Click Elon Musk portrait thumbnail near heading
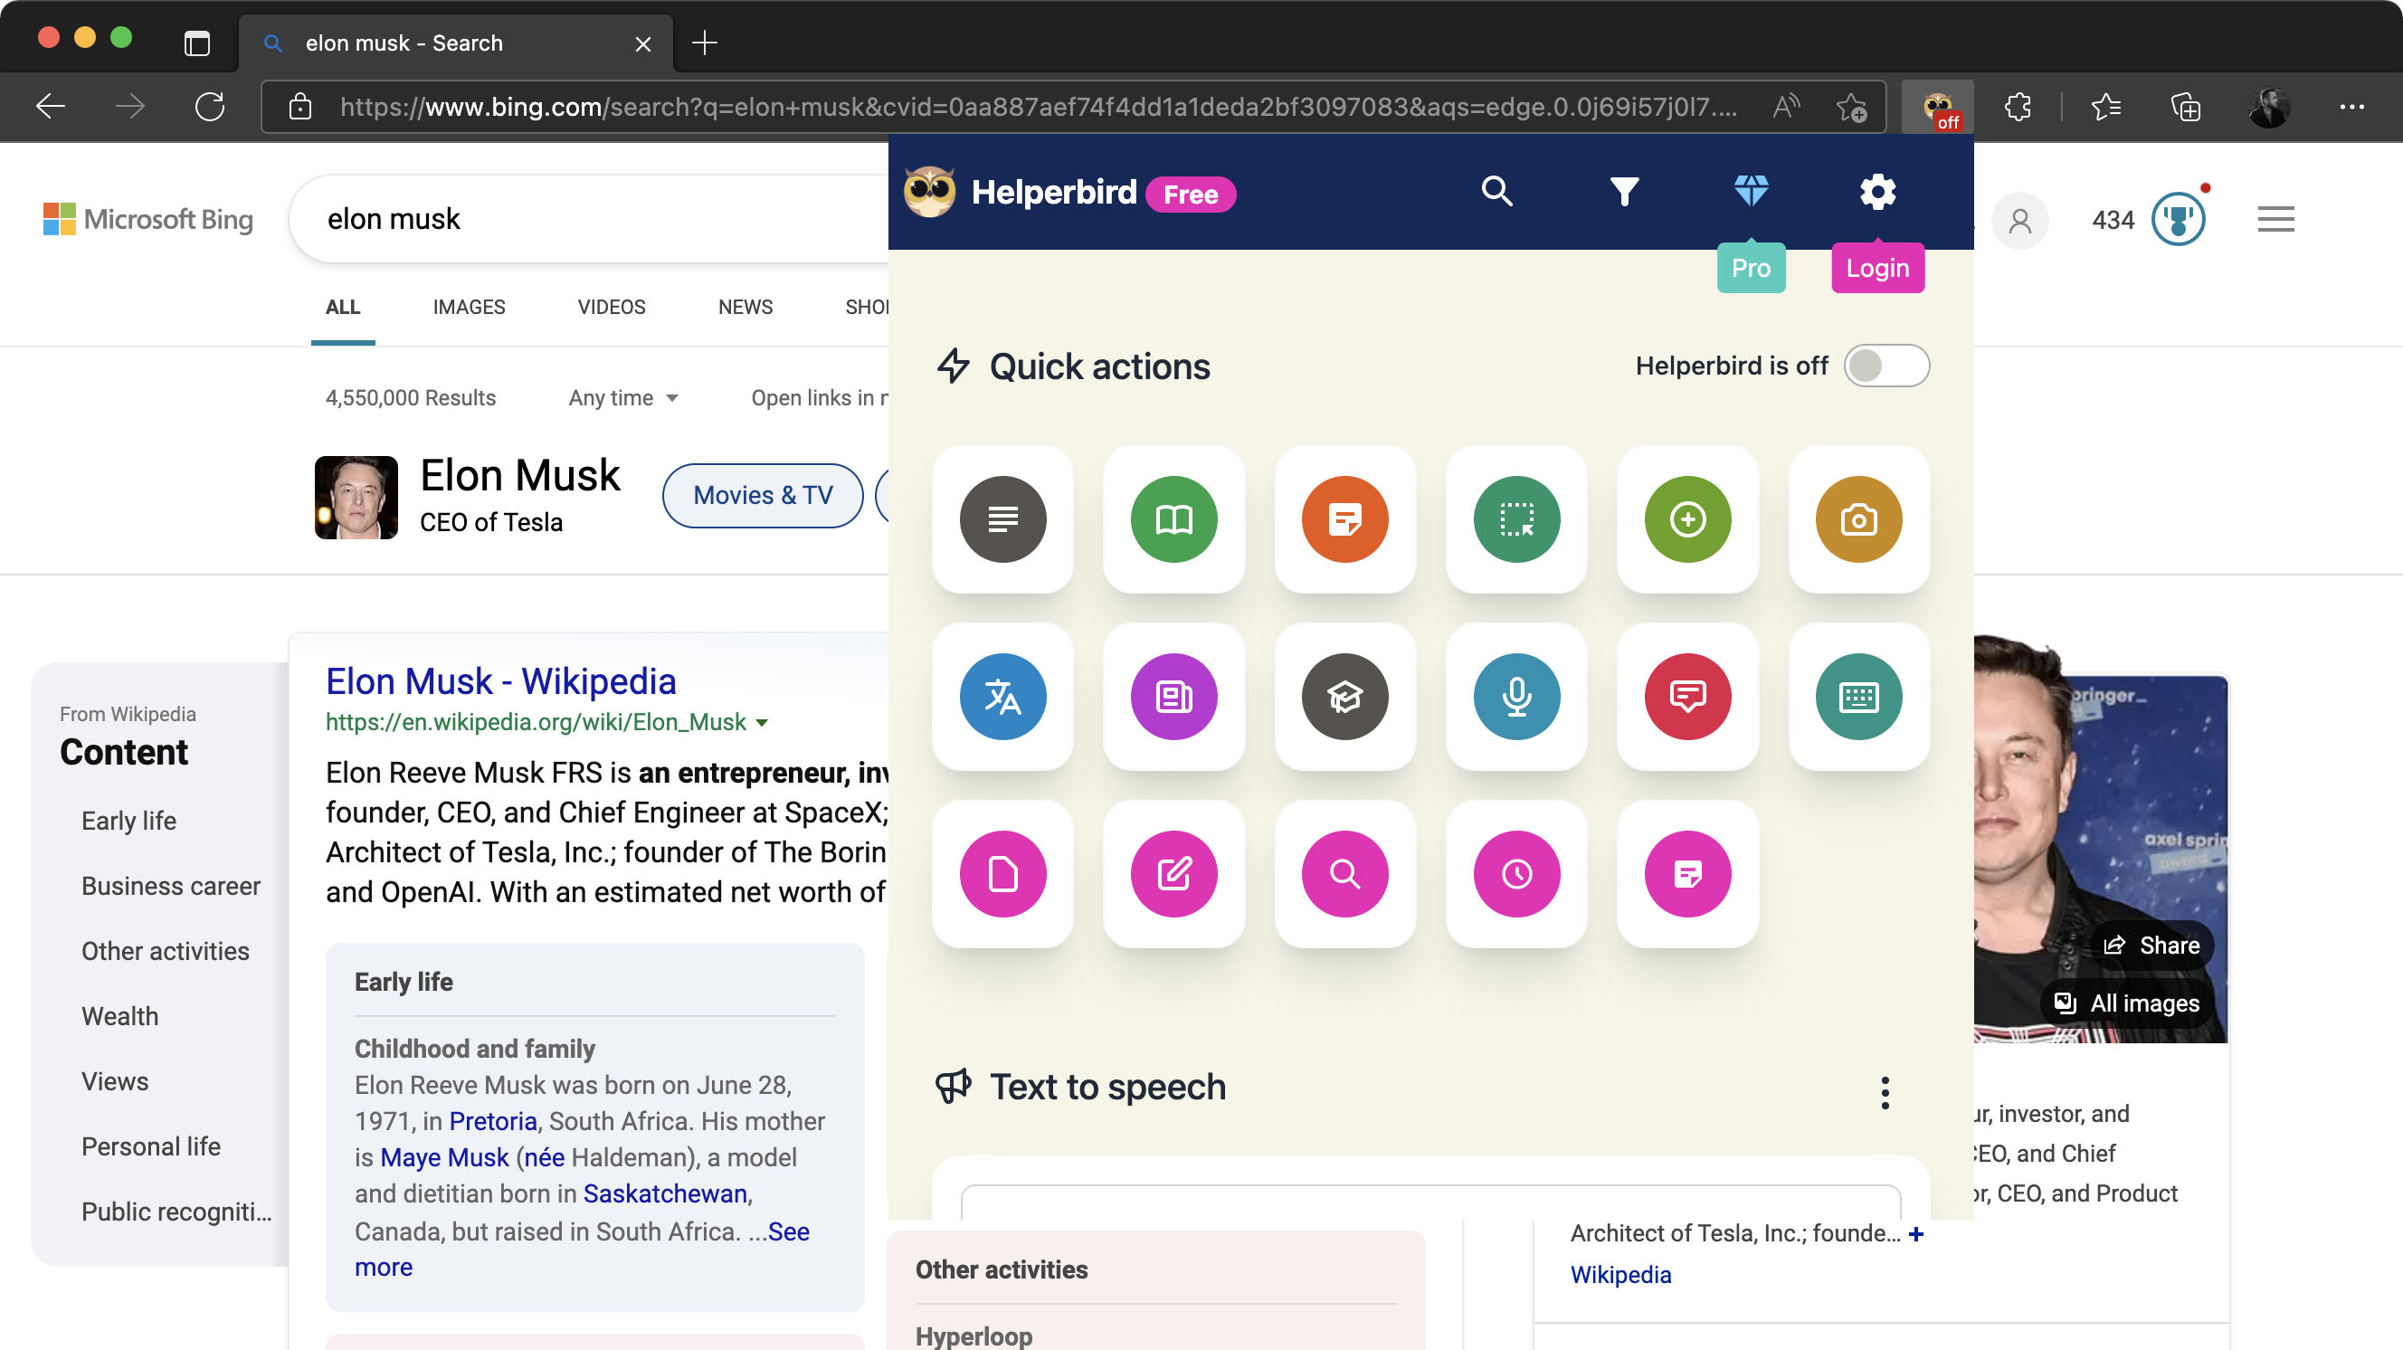Image resolution: width=2403 pixels, height=1350 pixels. click(356, 498)
